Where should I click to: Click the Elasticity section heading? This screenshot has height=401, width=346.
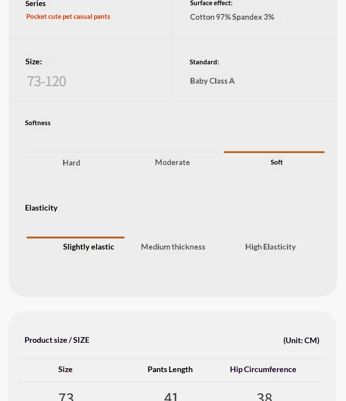pyautogui.click(x=41, y=208)
